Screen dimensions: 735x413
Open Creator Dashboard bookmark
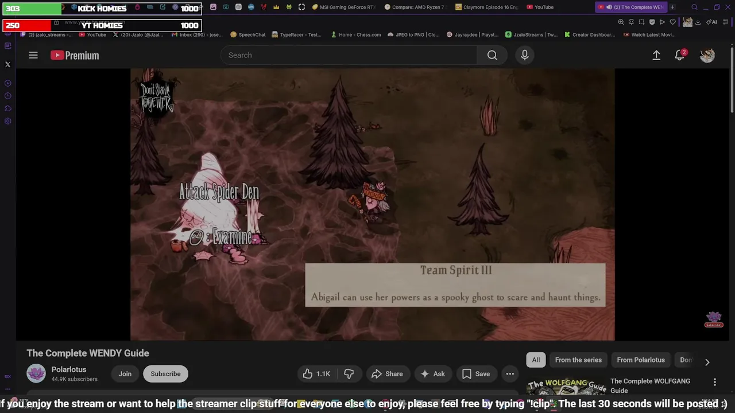click(589, 34)
